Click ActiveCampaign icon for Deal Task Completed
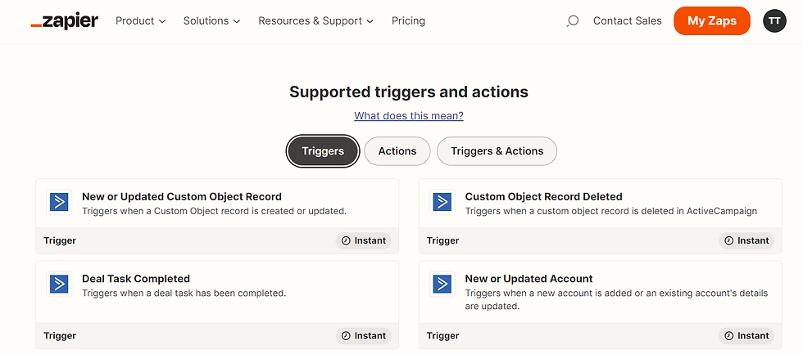This screenshot has width=803, height=354. (x=59, y=284)
